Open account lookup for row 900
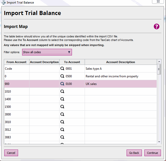 click(x=62, y=84)
